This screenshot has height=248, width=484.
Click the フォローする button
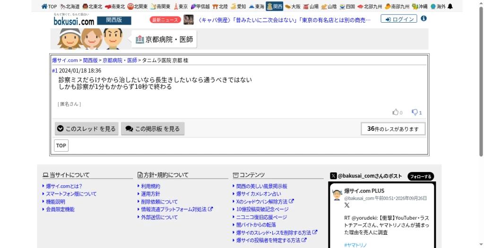[x=421, y=177]
